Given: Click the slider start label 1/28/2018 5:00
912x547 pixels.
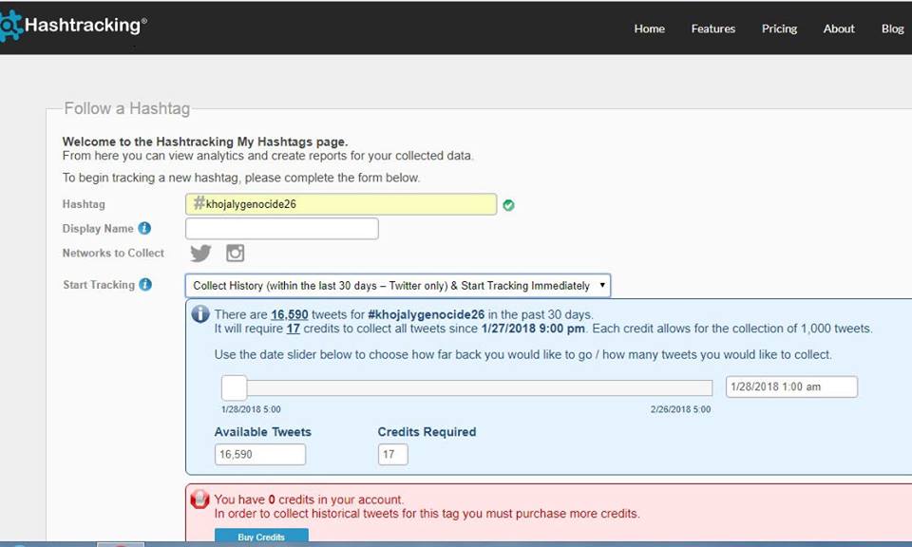Looking at the screenshot, I should [x=251, y=409].
